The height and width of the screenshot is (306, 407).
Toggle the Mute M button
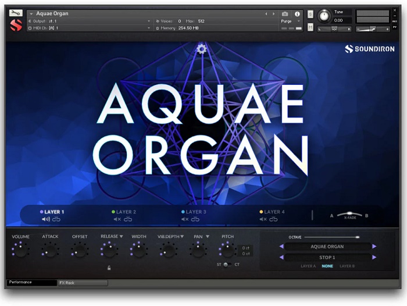click(310, 27)
